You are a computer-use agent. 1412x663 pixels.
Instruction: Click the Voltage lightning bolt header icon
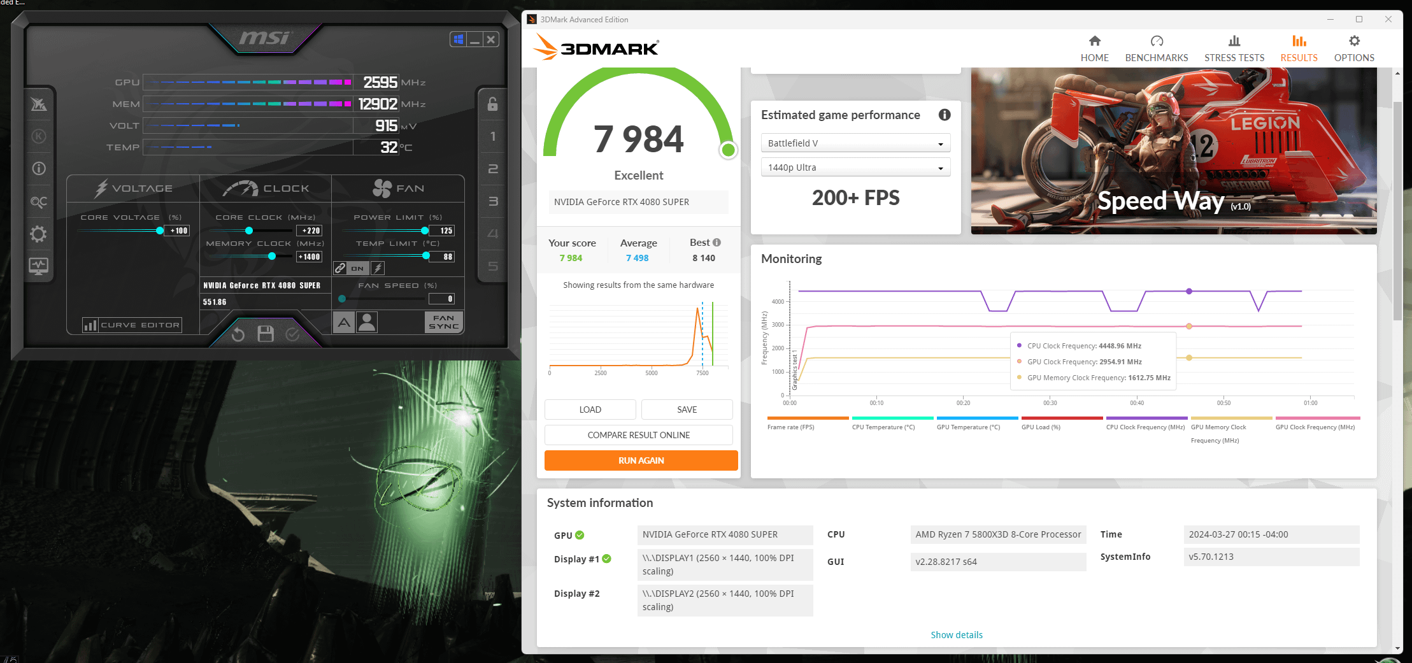[101, 188]
